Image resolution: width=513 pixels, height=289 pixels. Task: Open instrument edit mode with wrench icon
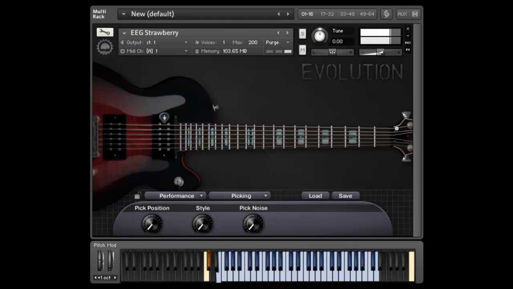(105, 32)
